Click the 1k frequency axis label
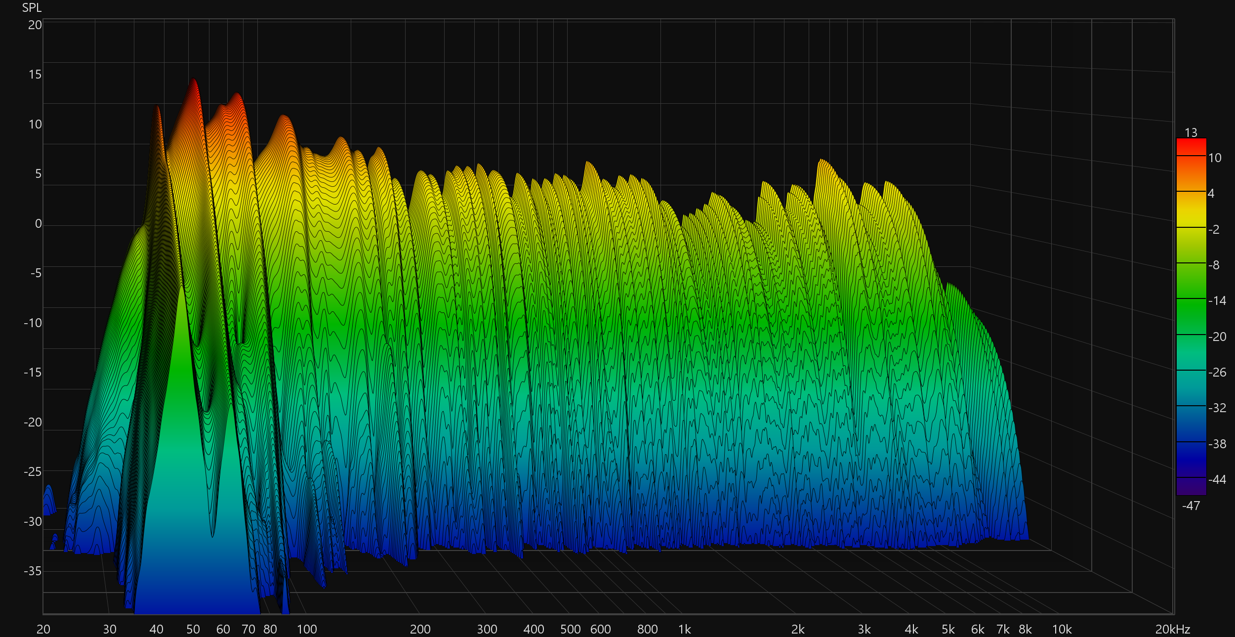Screen dimensions: 1235x637 pos(685,629)
